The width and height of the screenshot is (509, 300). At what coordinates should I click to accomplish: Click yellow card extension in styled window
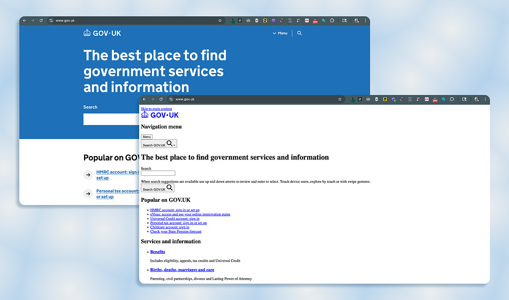265,20
